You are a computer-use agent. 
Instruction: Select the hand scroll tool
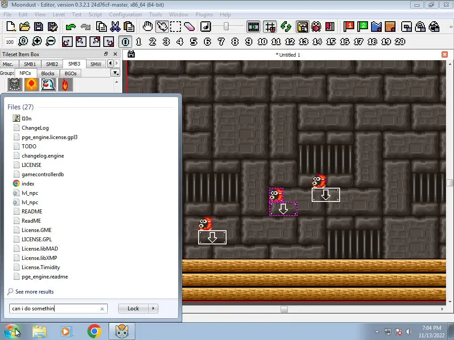point(148,27)
